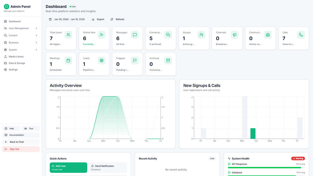Click the Messages chat bubble icon
The image size is (313, 176).
tap(135, 35)
